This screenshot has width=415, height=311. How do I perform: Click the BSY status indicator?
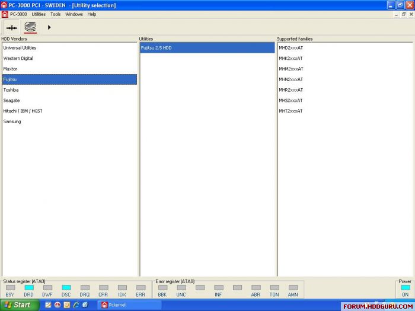[x=10, y=287]
